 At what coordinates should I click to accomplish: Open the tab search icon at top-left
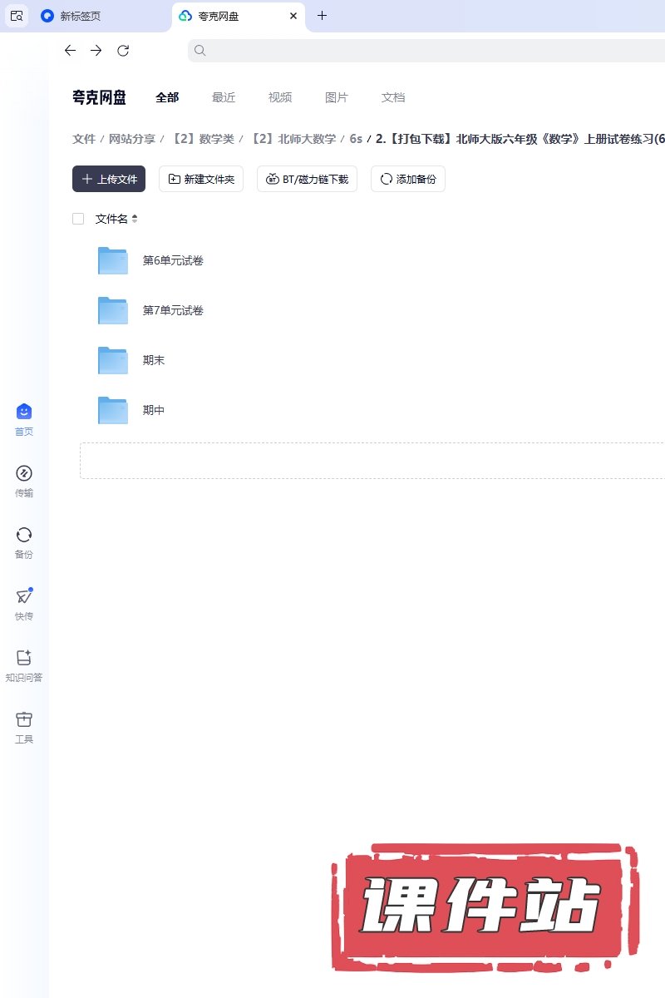click(x=17, y=16)
